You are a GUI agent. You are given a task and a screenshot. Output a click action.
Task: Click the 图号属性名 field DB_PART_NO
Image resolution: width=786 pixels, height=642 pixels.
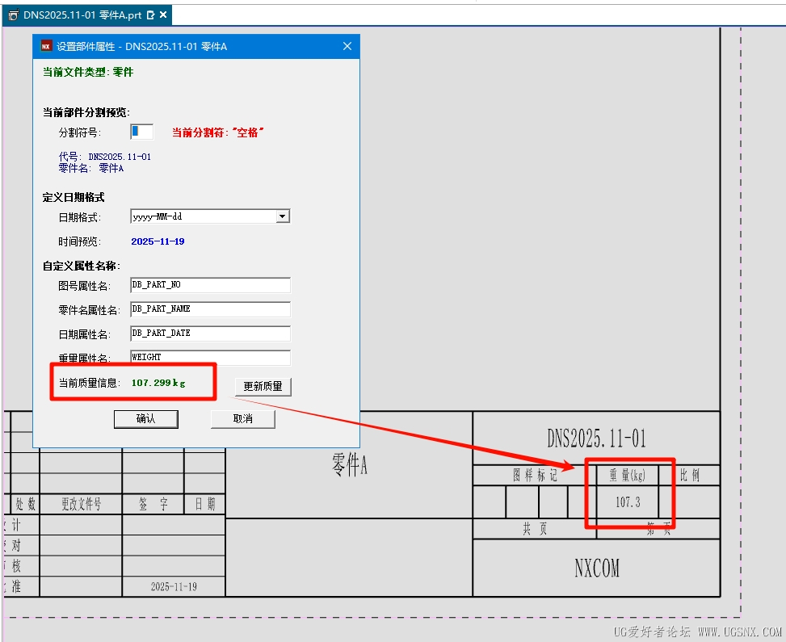(210, 285)
